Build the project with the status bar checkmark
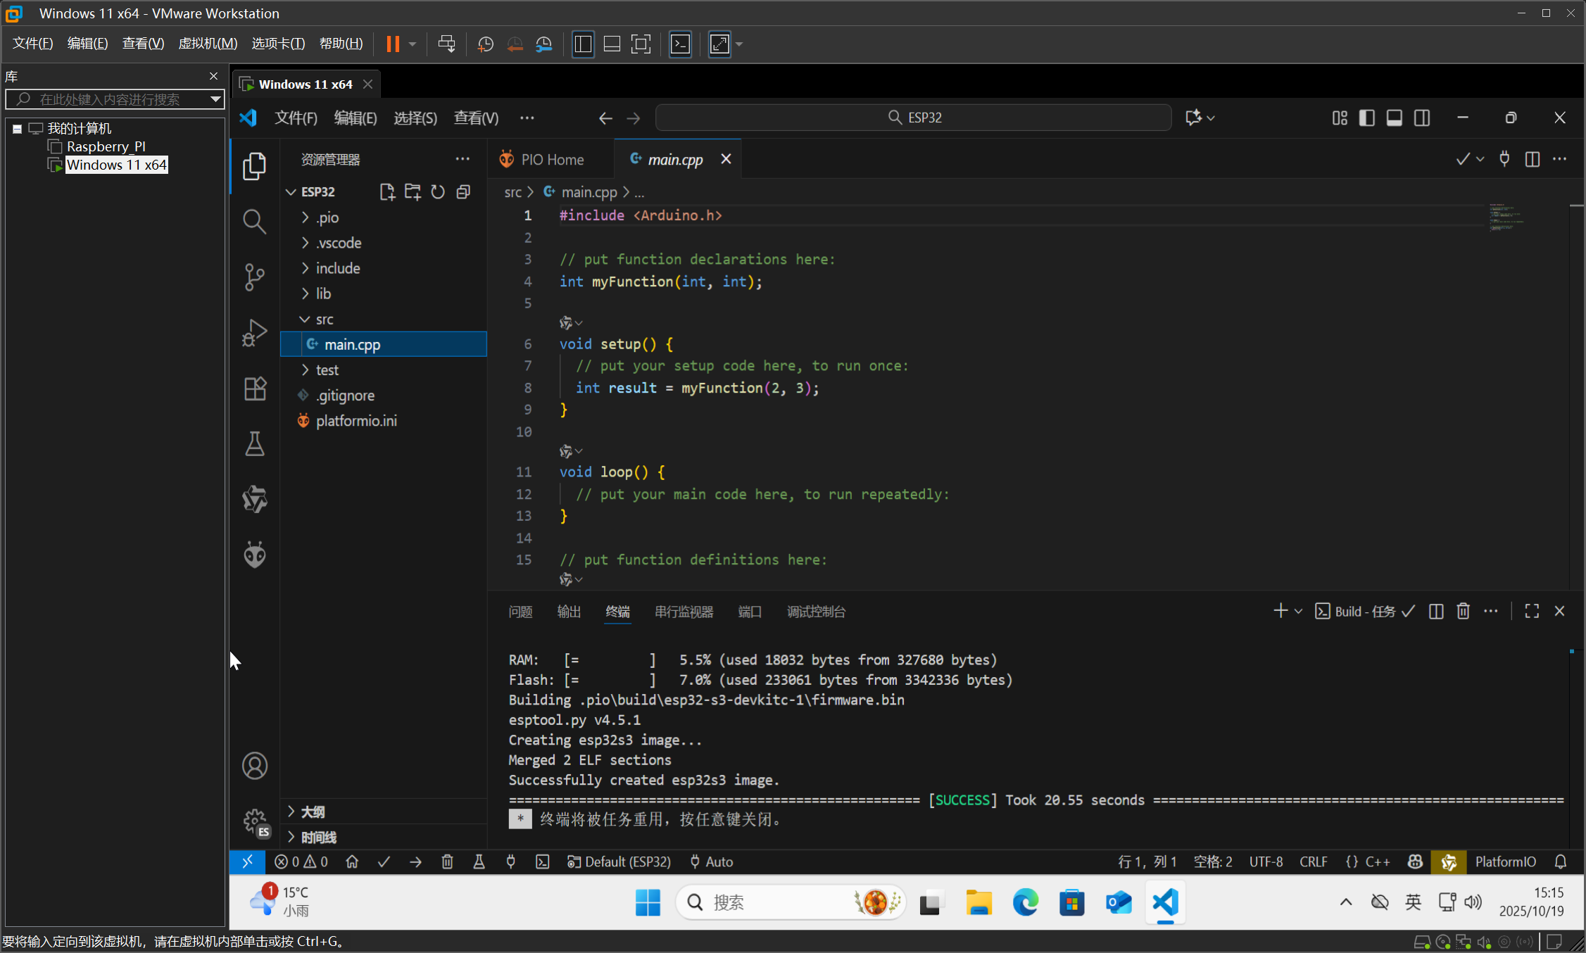Viewport: 1586px width, 953px height. click(x=384, y=862)
